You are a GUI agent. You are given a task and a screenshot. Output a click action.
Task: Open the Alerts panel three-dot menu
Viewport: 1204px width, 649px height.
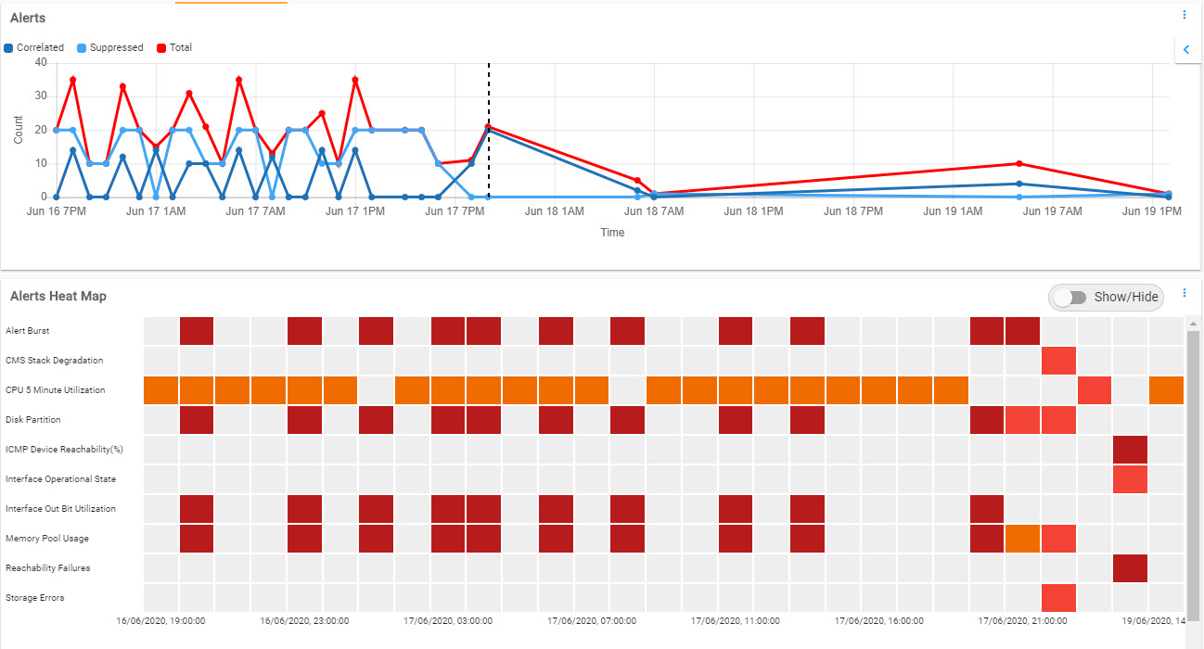click(1185, 15)
